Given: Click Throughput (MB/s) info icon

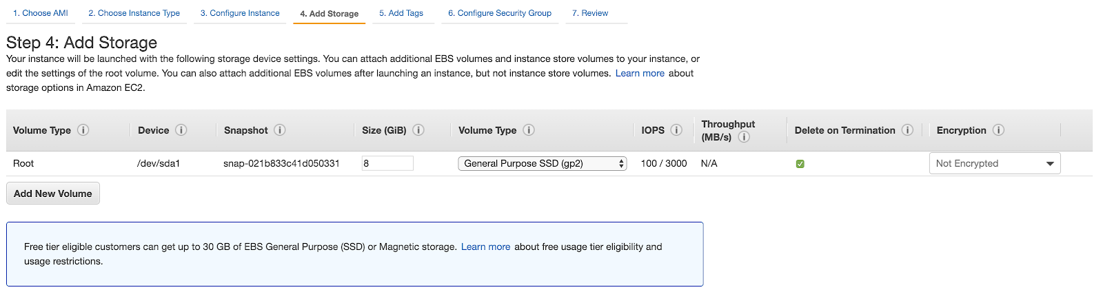Looking at the screenshot, I should pyautogui.click(x=744, y=137).
